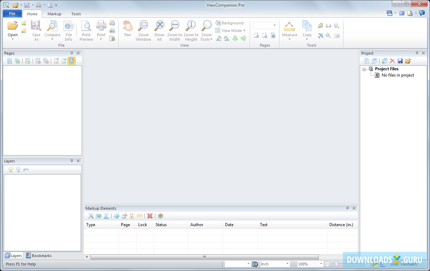Select the Pan hand tool
This screenshot has height=271, width=430.
(127, 29)
